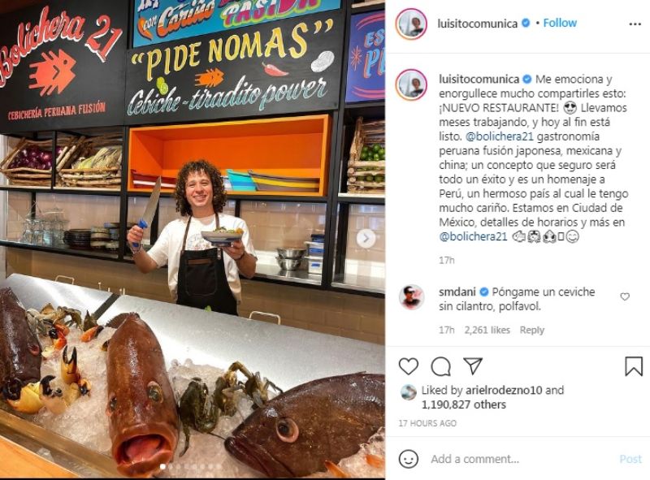
Task: Click the luisitocomunica username in the header
Action: tap(477, 24)
